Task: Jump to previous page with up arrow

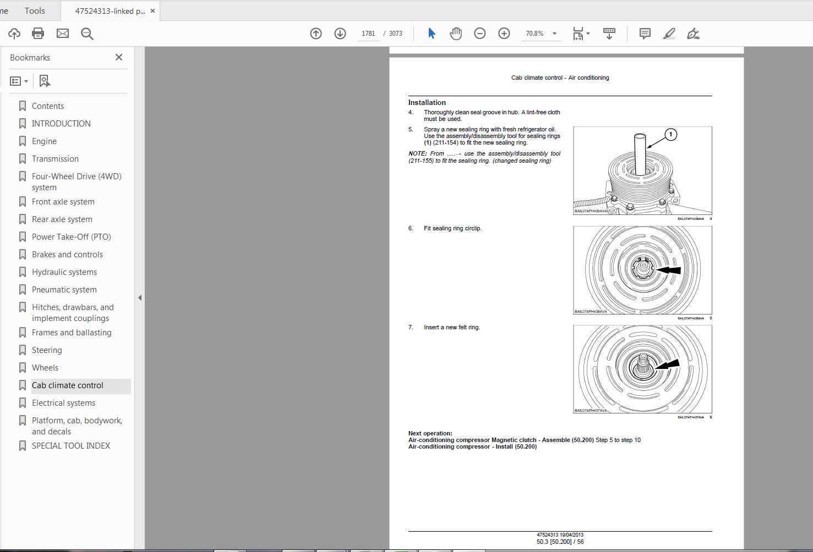Action: (315, 33)
